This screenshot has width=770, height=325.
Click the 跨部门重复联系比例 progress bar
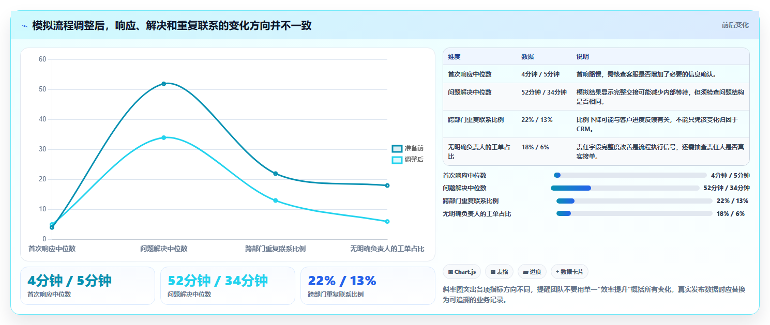click(634, 201)
